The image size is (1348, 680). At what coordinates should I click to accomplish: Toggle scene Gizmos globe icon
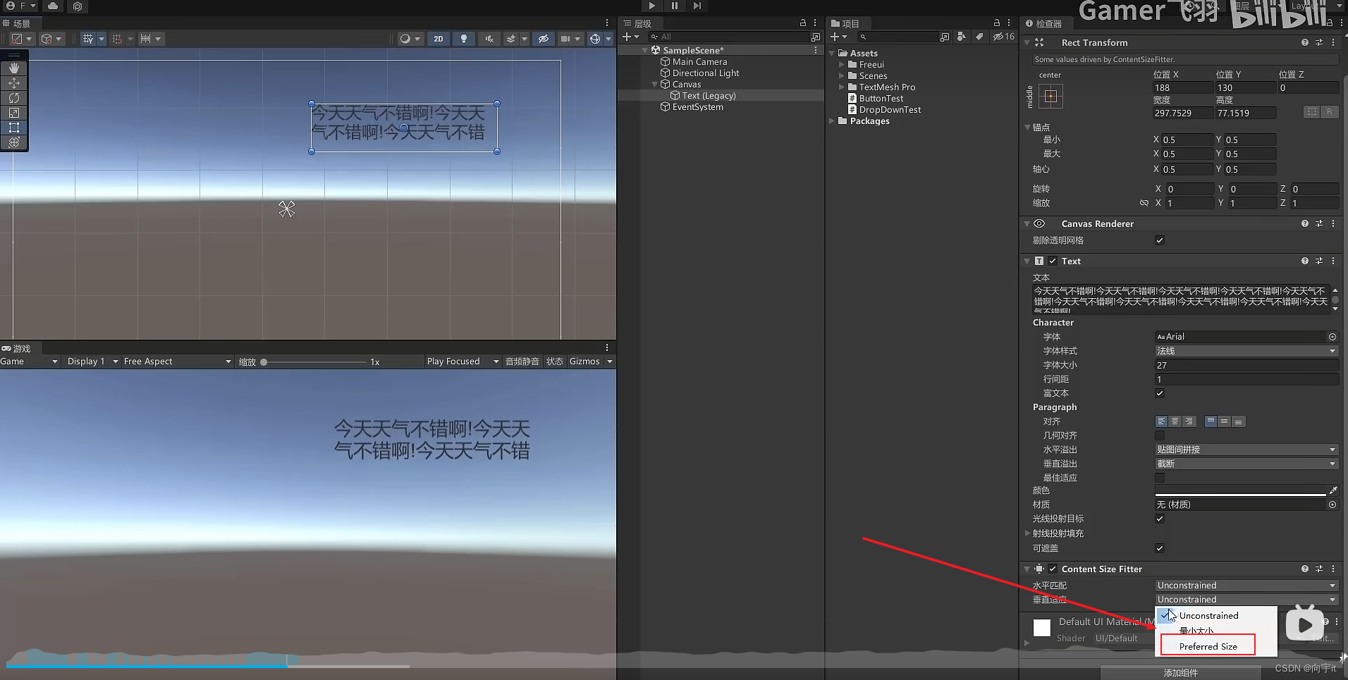coord(595,39)
